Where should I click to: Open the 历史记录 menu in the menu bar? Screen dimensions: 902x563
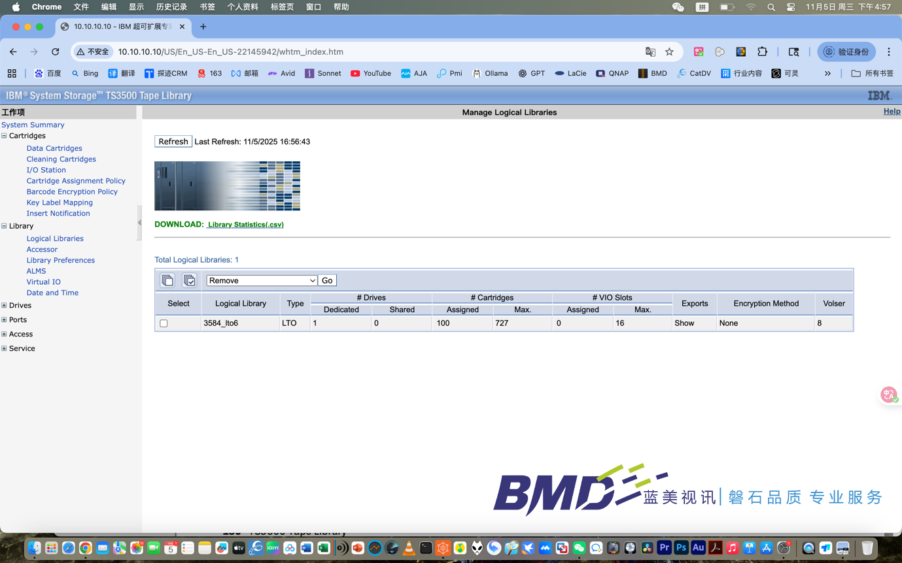(x=171, y=7)
